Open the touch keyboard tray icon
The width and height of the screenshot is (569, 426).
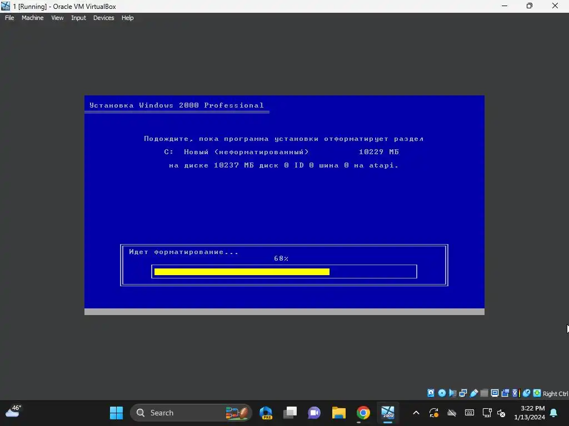[469, 413]
